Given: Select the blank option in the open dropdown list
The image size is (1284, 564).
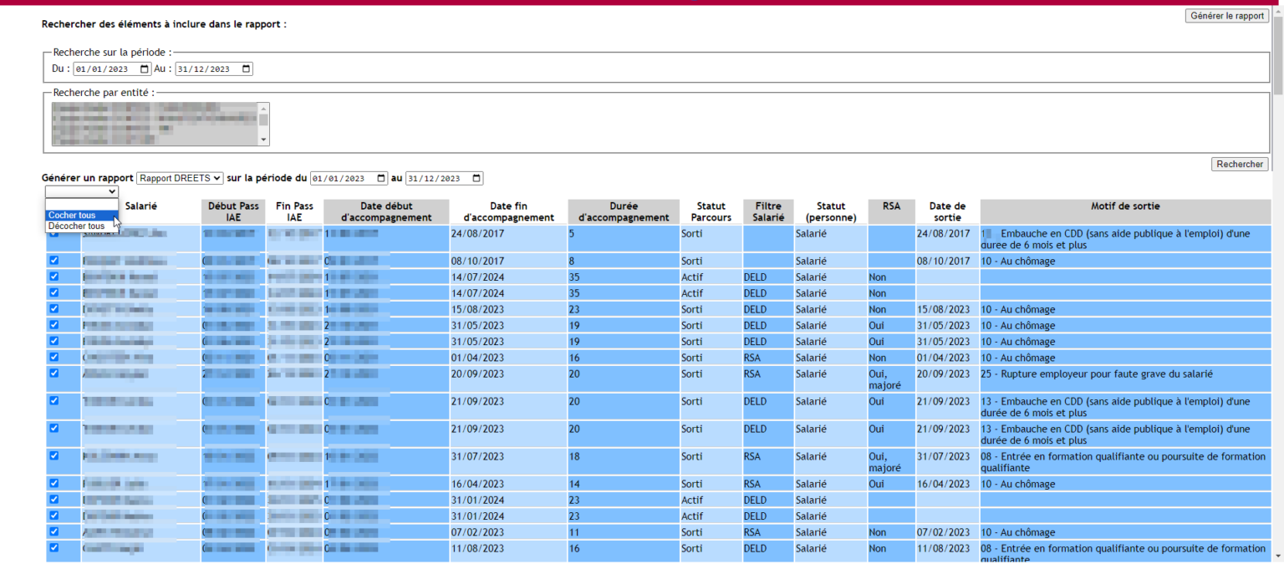Looking at the screenshot, I should coord(82,205).
